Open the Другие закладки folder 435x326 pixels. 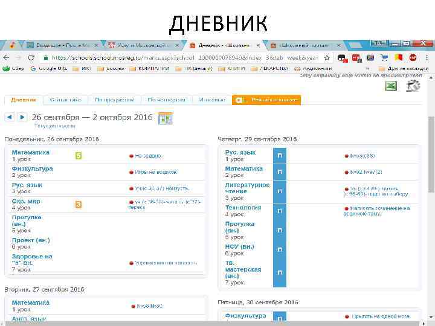click(x=404, y=68)
